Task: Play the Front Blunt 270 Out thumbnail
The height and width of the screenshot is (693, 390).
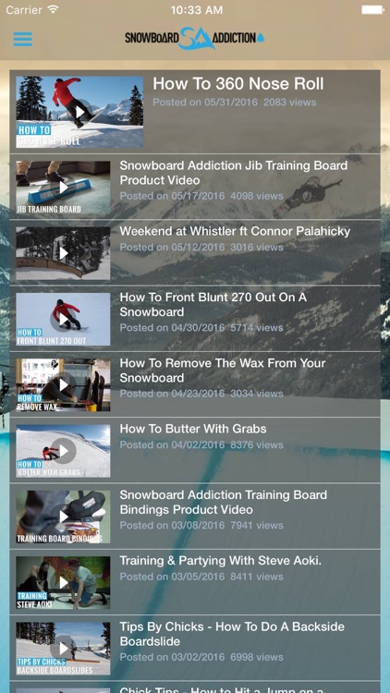Action: point(63,319)
